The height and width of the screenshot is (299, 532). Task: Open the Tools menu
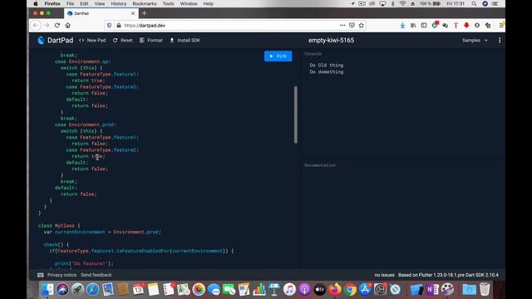coord(168,3)
